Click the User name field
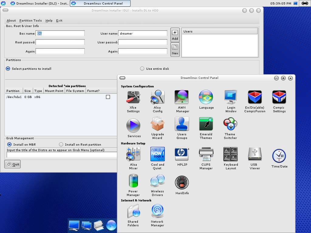The image size is (311, 233). (x=143, y=33)
